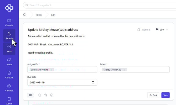
Task: Open the Patient selector field
Action: pyautogui.click(x=135, y=70)
